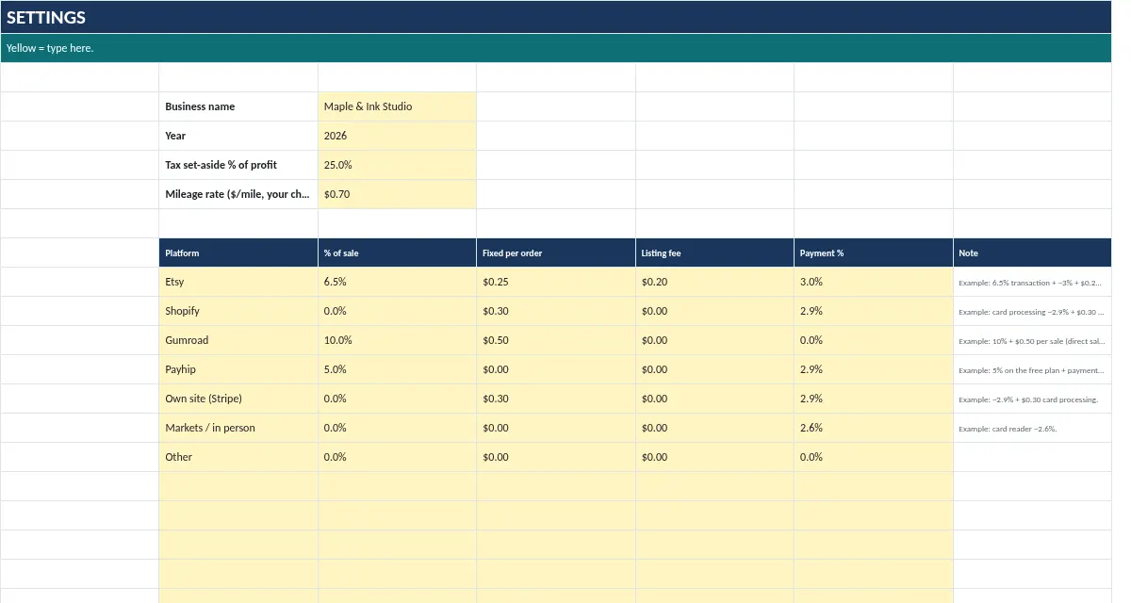Select Own site (Stripe) 2.9% payment cell
Screen dimensions: 1131x603
coord(874,399)
